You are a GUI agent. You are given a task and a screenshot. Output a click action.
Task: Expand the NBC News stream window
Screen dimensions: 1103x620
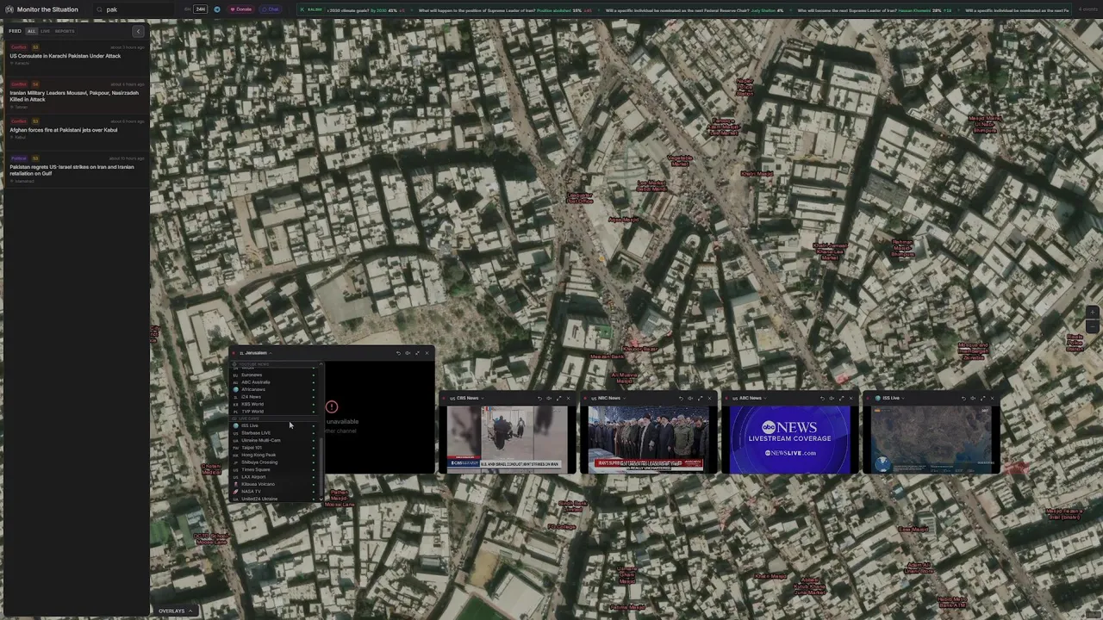click(x=700, y=398)
